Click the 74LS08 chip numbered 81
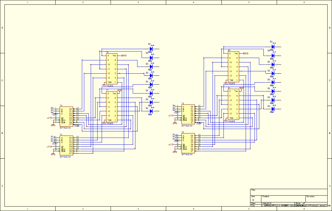 pos(233,104)
